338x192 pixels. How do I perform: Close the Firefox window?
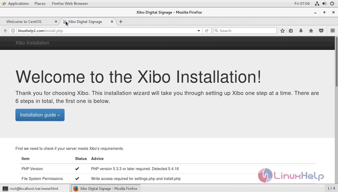[x=333, y=12]
